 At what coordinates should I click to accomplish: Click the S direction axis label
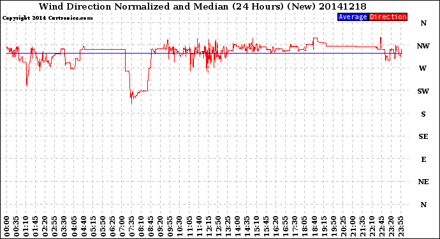click(x=423, y=114)
